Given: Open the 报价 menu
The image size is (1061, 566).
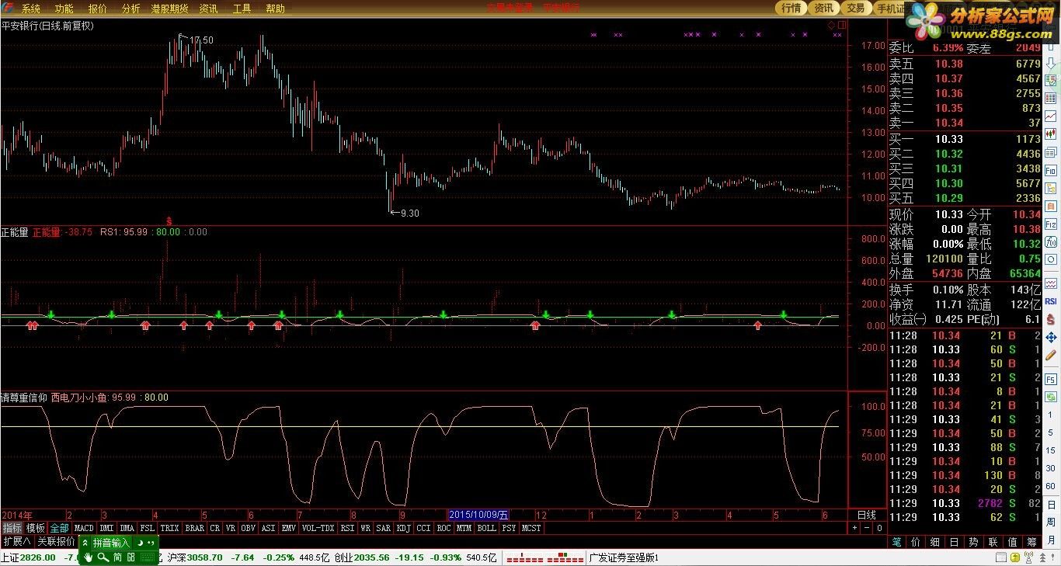Looking at the screenshot, I should pos(98,9).
